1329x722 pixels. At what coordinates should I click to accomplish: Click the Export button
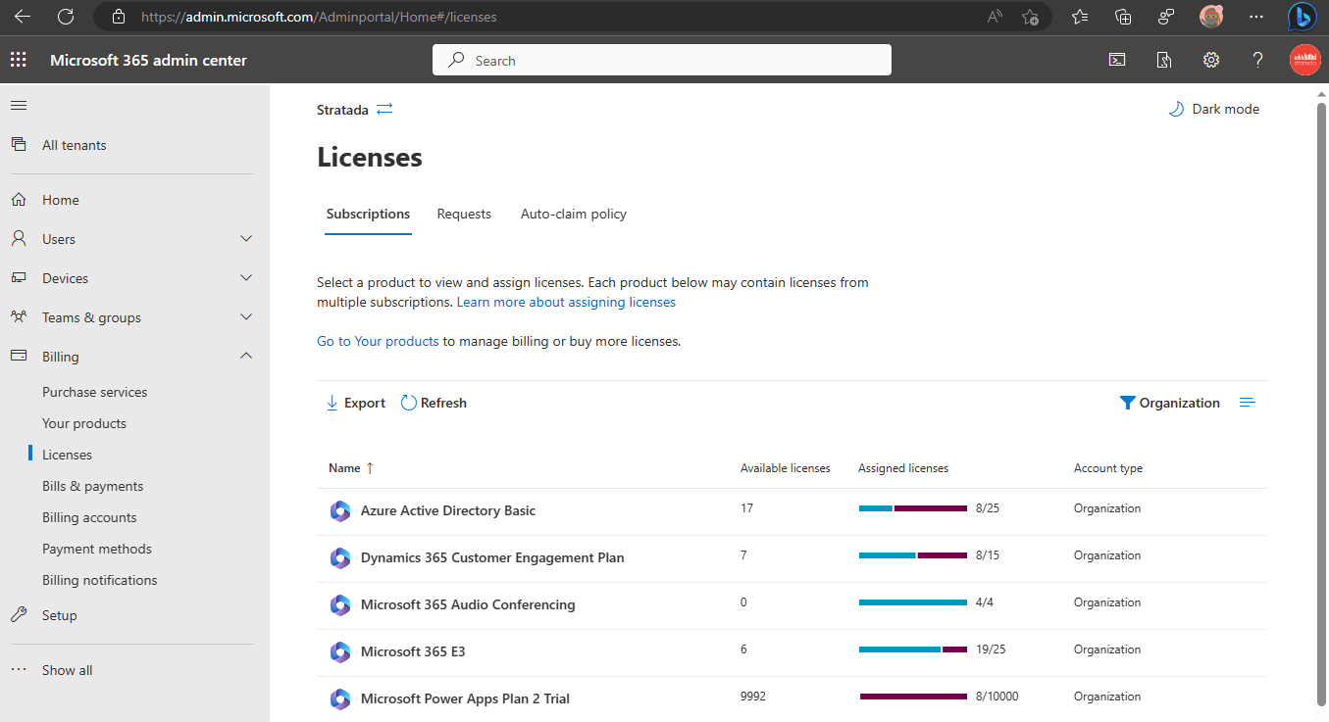click(355, 403)
